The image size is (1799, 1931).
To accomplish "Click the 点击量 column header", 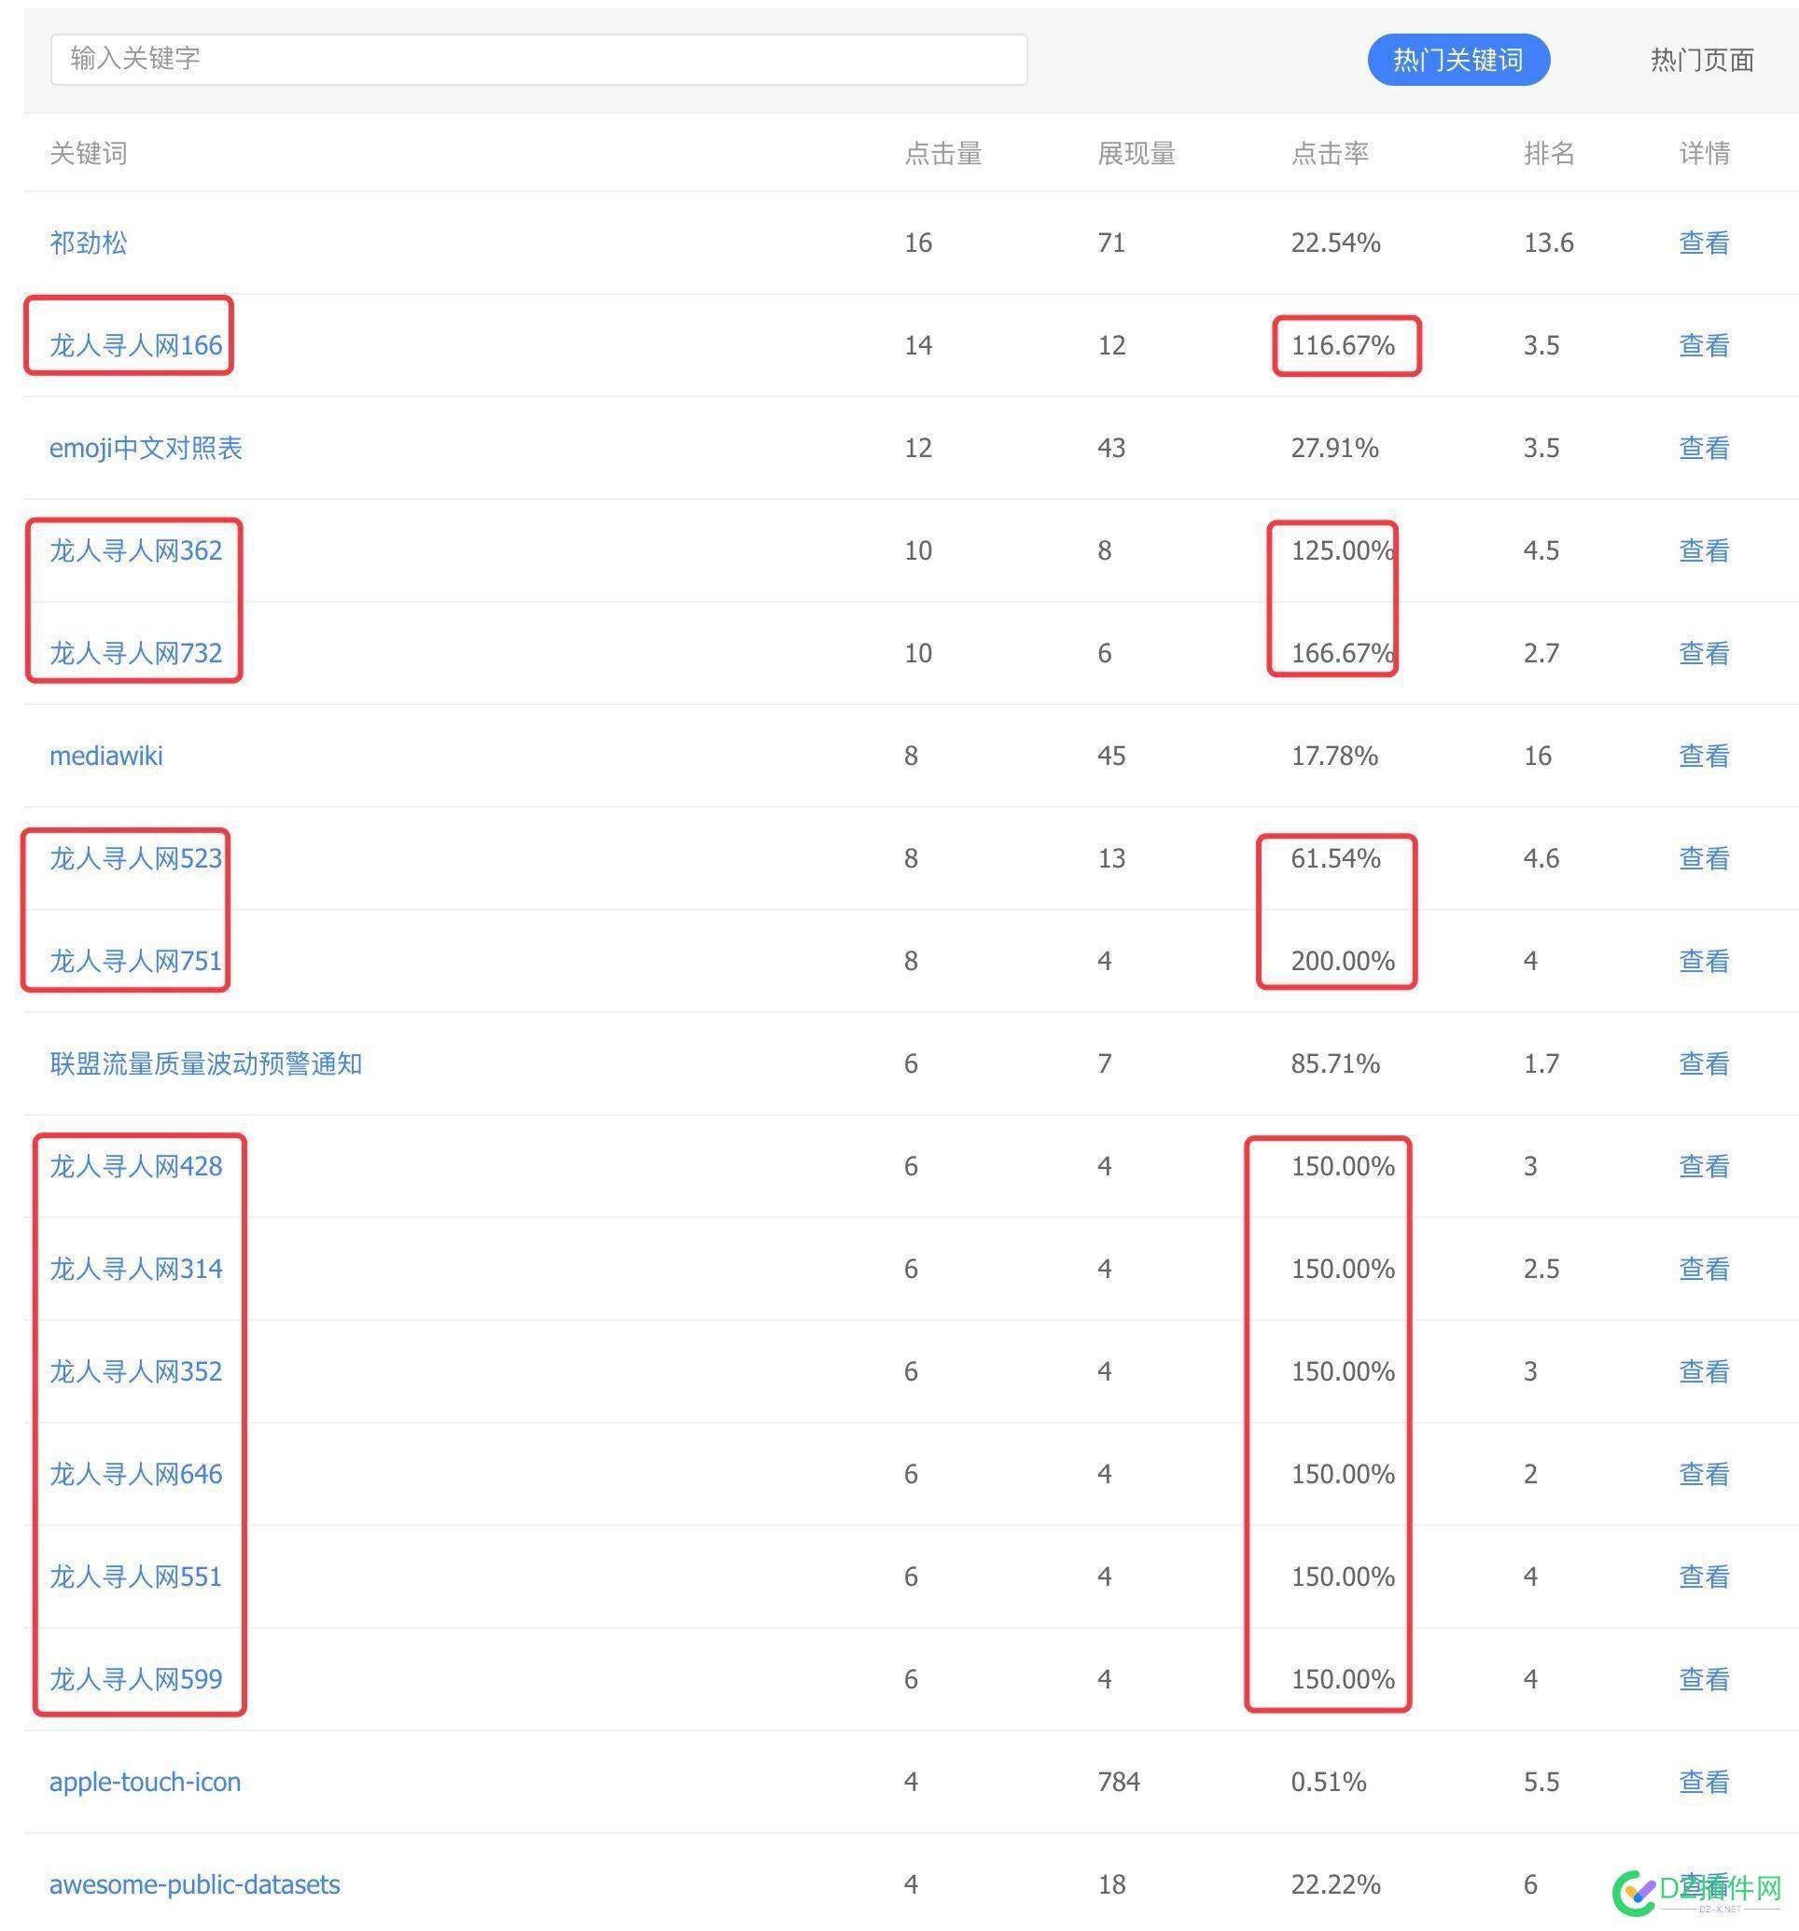I will click(942, 154).
